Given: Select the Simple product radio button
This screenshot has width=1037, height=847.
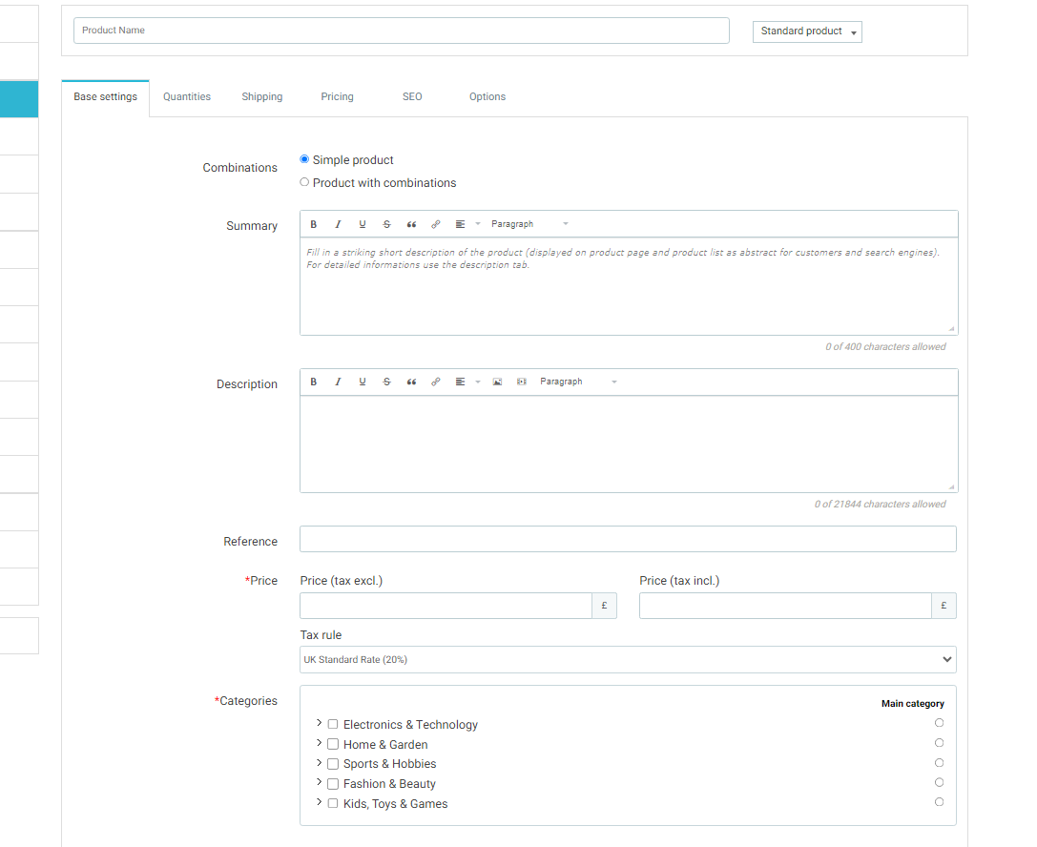Looking at the screenshot, I should click(x=304, y=159).
